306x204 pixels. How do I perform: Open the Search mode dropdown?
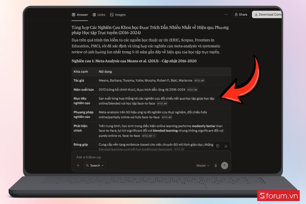tap(95, 165)
